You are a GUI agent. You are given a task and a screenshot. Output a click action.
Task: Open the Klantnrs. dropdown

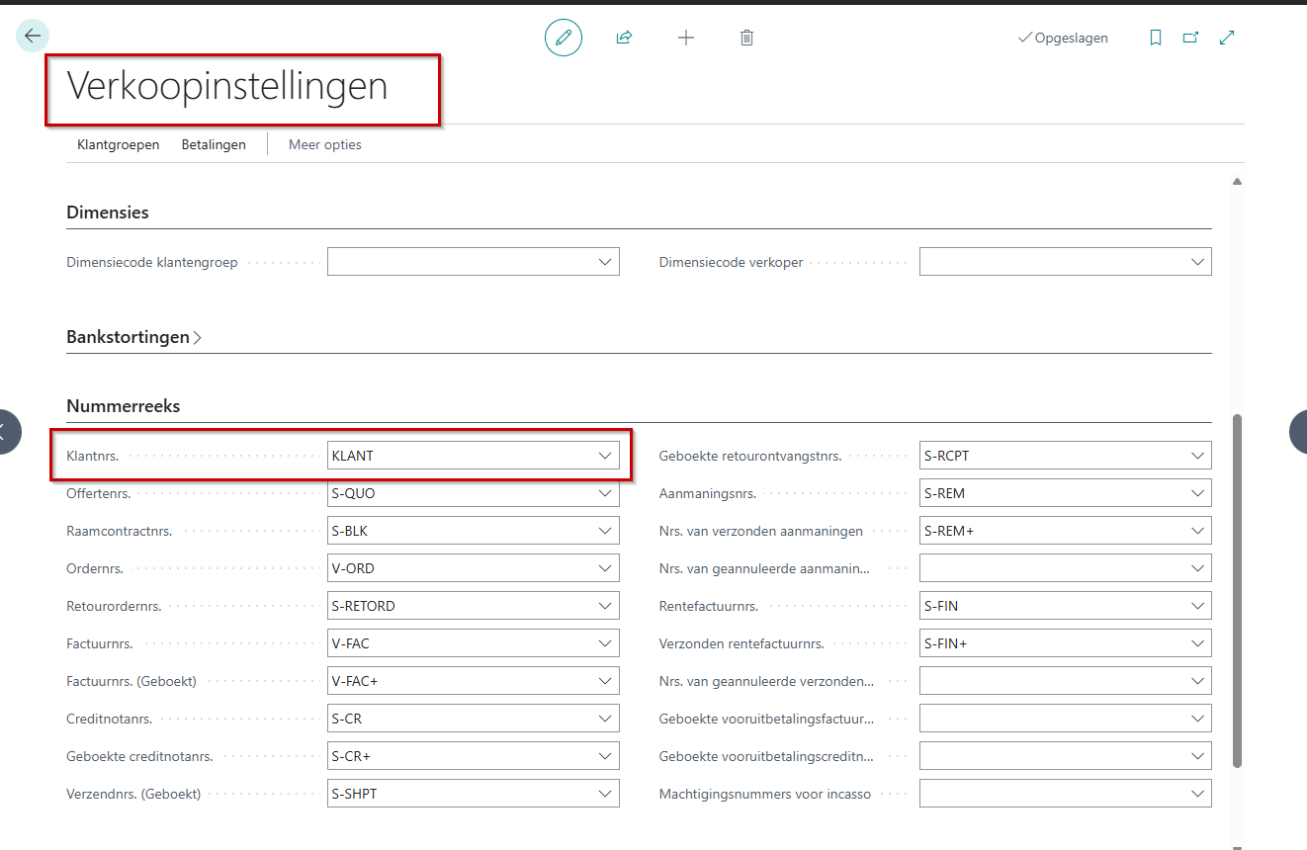[x=605, y=456]
